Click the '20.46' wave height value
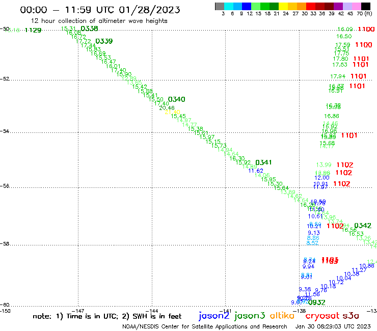Screen dimensions: 377x331 (x=167, y=108)
